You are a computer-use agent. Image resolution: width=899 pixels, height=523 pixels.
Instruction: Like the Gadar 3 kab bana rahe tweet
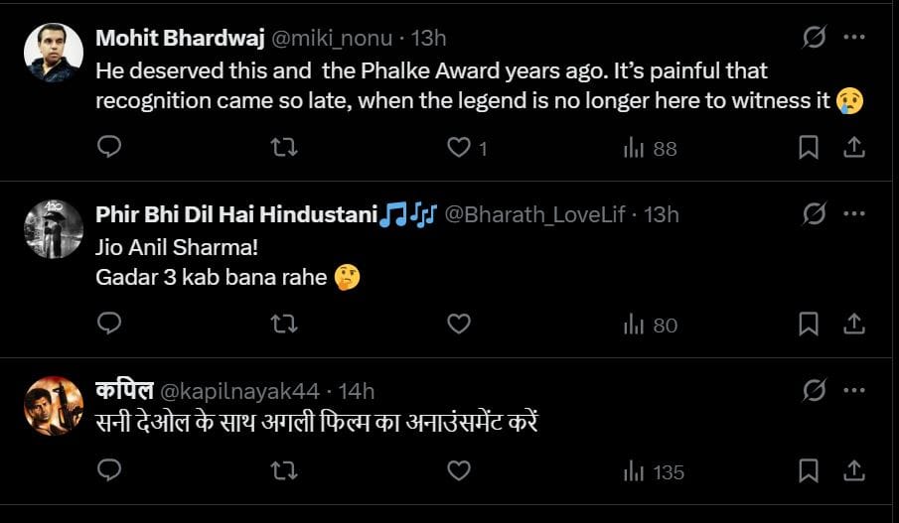(x=458, y=324)
